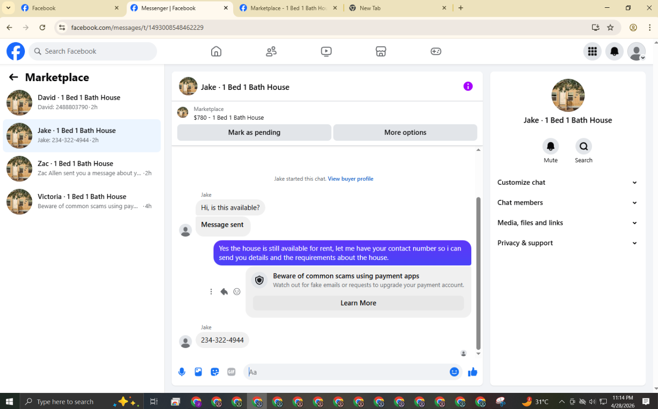Screen dimensions: 658x409
Task: Open Victoria's 1 Bed 1 Bath House chat
Action: tap(82, 201)
